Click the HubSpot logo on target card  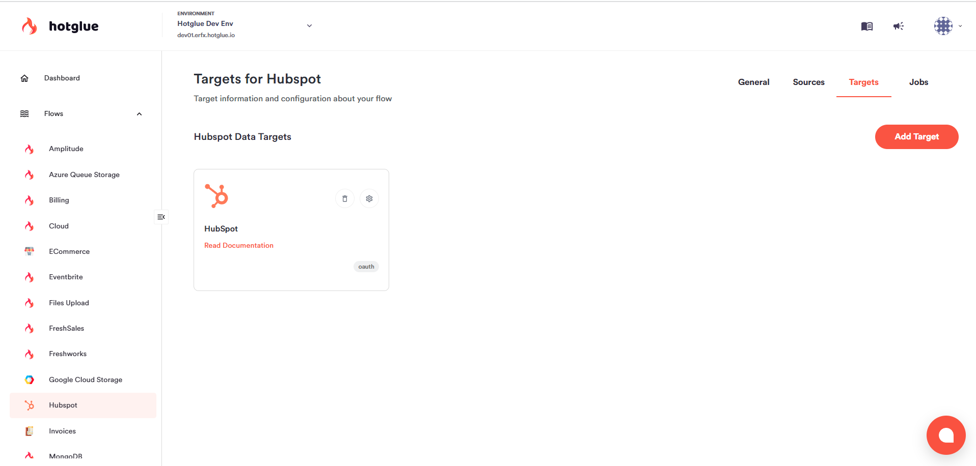point(216,196)
